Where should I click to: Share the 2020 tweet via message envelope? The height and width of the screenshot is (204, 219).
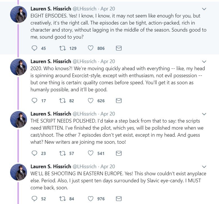pyautogui.click(x=119, y=101)
